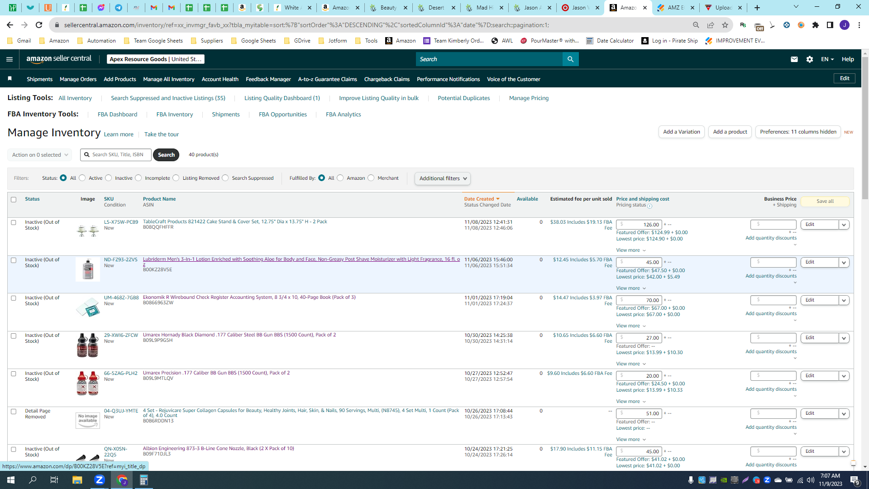Open a new browser tab
This screenshot has height=489, width=869.
click(x=757, y=8)
